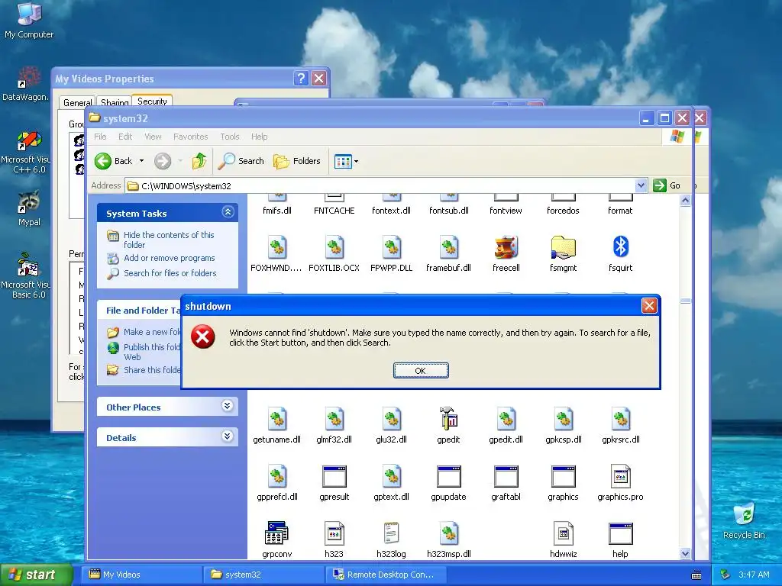The height and width of the screenshot is (586, 782).
Task: Select the fsquirt Bluetooth icon
Action: (620, 246)
